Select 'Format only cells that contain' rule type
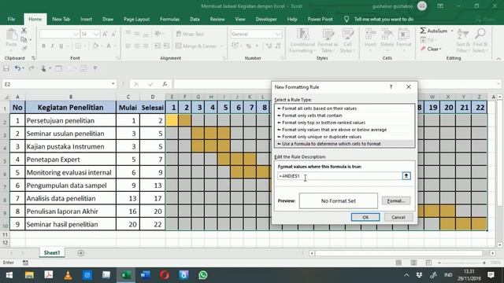Screen dimensions: 504x283 [x=344, y=116]
